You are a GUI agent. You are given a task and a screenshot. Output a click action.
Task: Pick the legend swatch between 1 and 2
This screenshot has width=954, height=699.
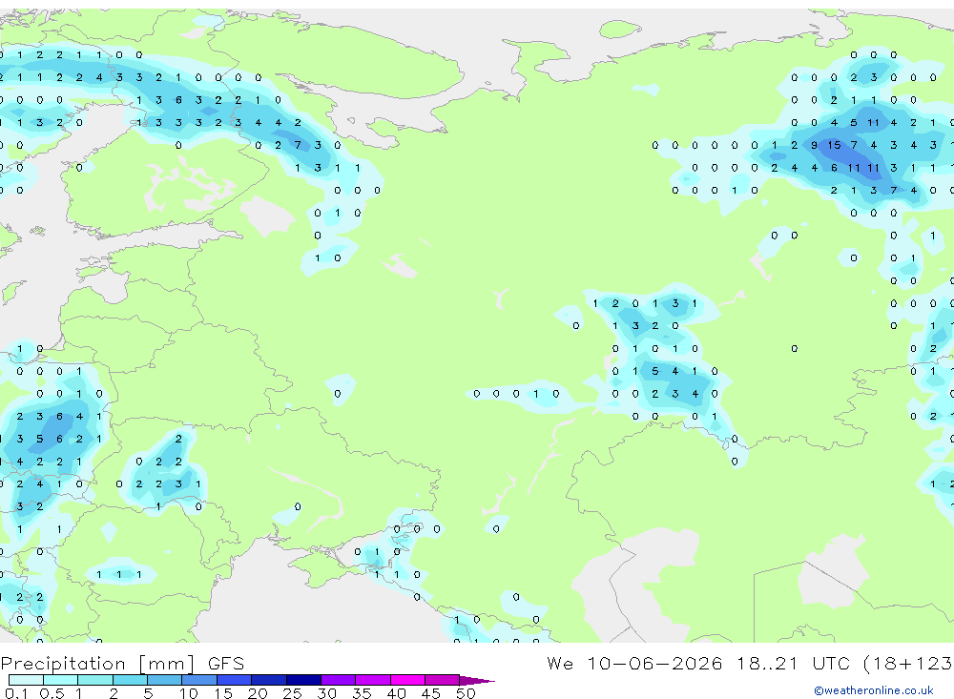click(x=95, y=680)
